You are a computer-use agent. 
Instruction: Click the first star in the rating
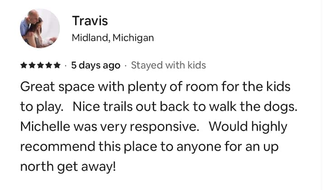pos(24,66)
